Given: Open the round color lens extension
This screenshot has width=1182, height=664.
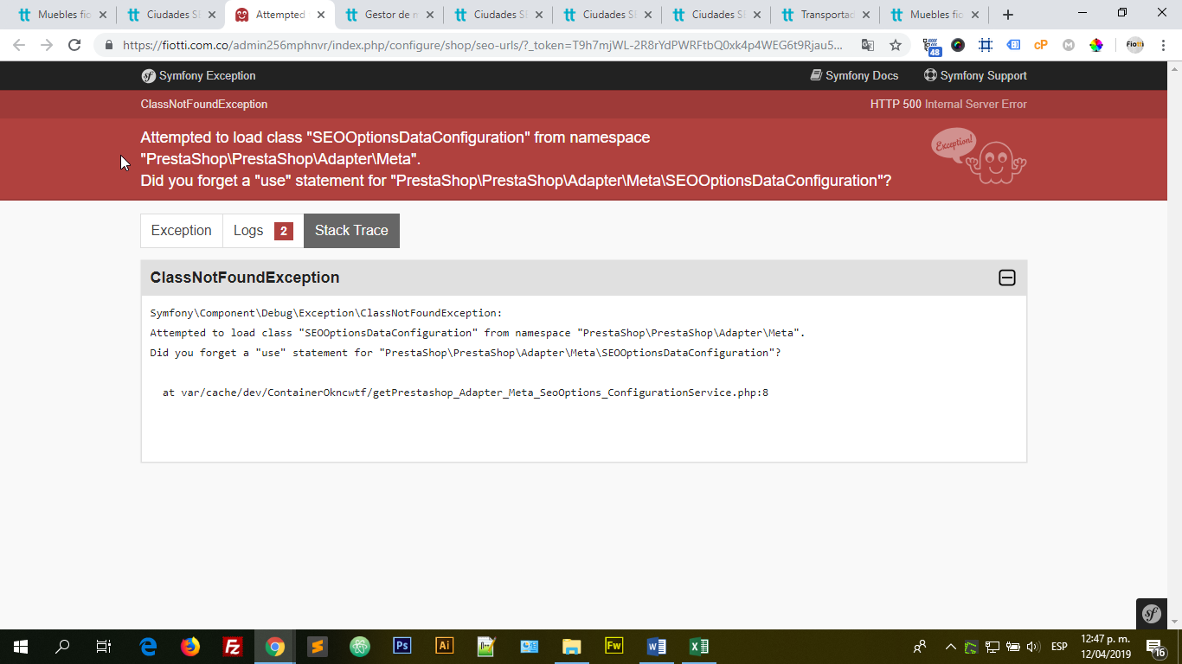Looking at the screenshot, I should (958, 45).
